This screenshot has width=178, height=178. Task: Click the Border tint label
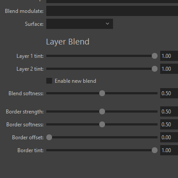(30, 150)
